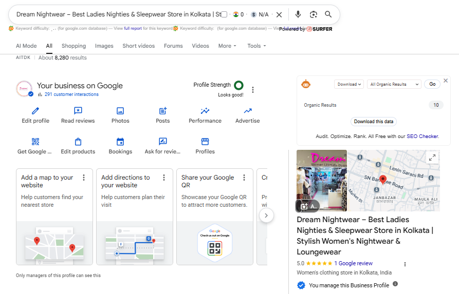Switch to Short videos tab

tap(138, 46)
